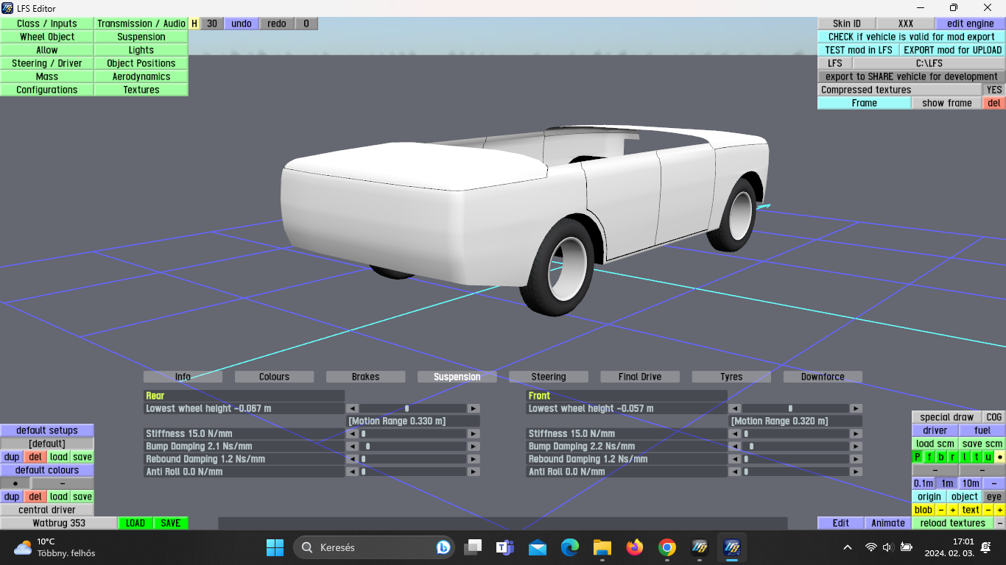Open the Downforce tab
Screen dimensions: 1006x565
tap(823, 377)
